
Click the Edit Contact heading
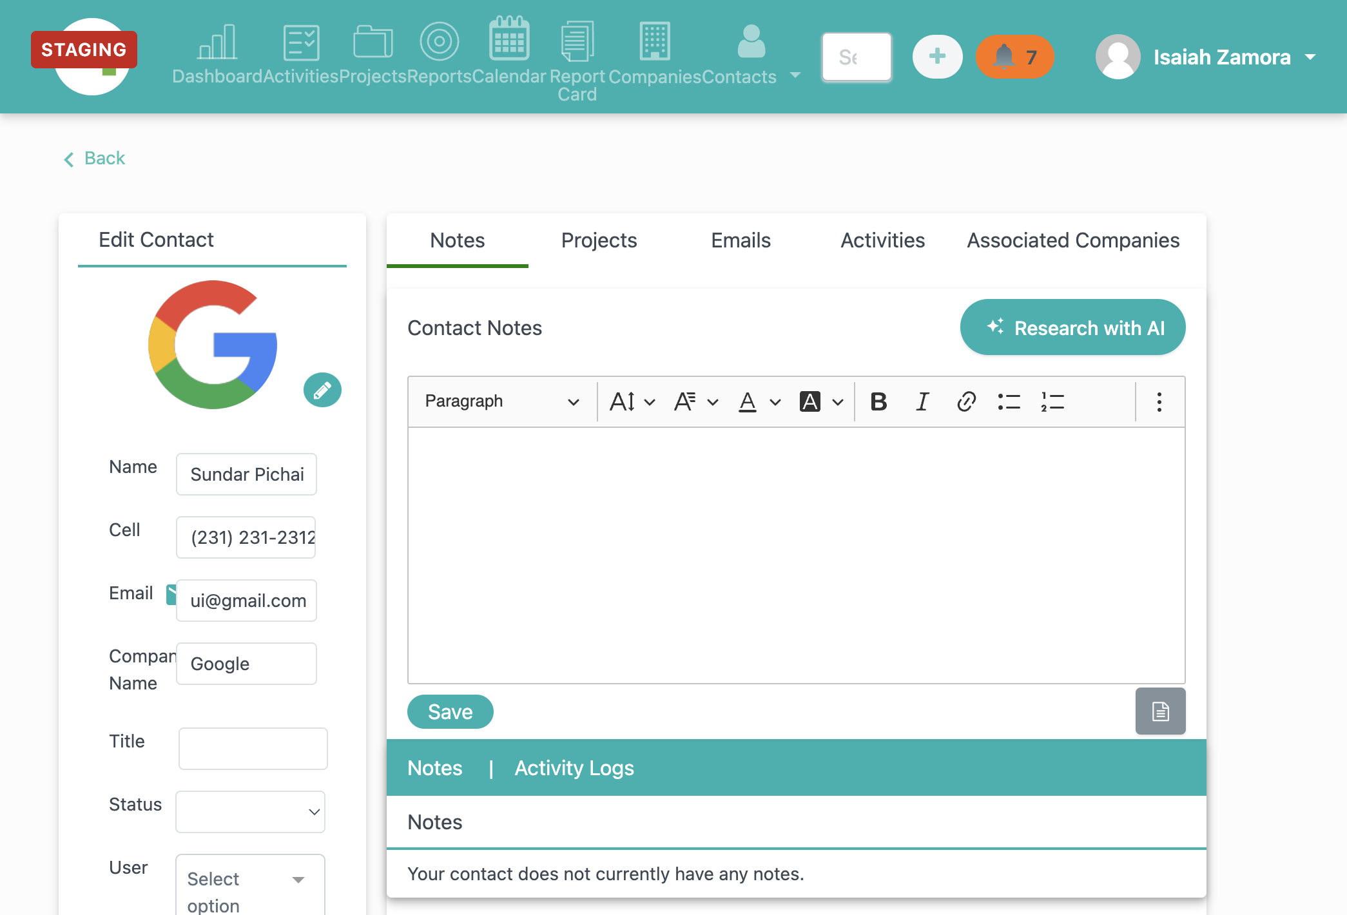156,240
